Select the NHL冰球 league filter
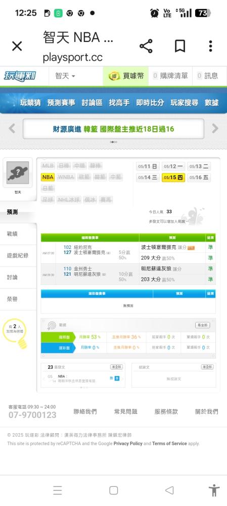This screenshot has width=227, height=506. [69, 200]
